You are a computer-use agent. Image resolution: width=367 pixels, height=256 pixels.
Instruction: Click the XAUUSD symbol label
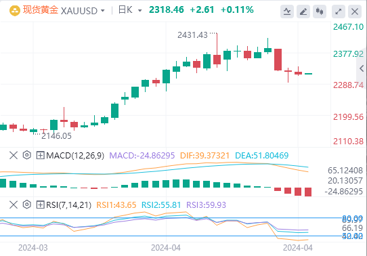(79, 11)
